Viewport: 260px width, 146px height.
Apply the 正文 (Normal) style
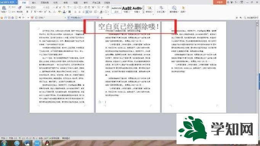tap(116, 10)
